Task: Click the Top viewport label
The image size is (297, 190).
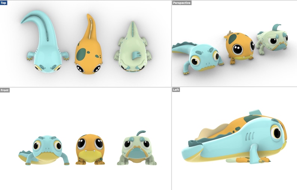Action: 3,3
